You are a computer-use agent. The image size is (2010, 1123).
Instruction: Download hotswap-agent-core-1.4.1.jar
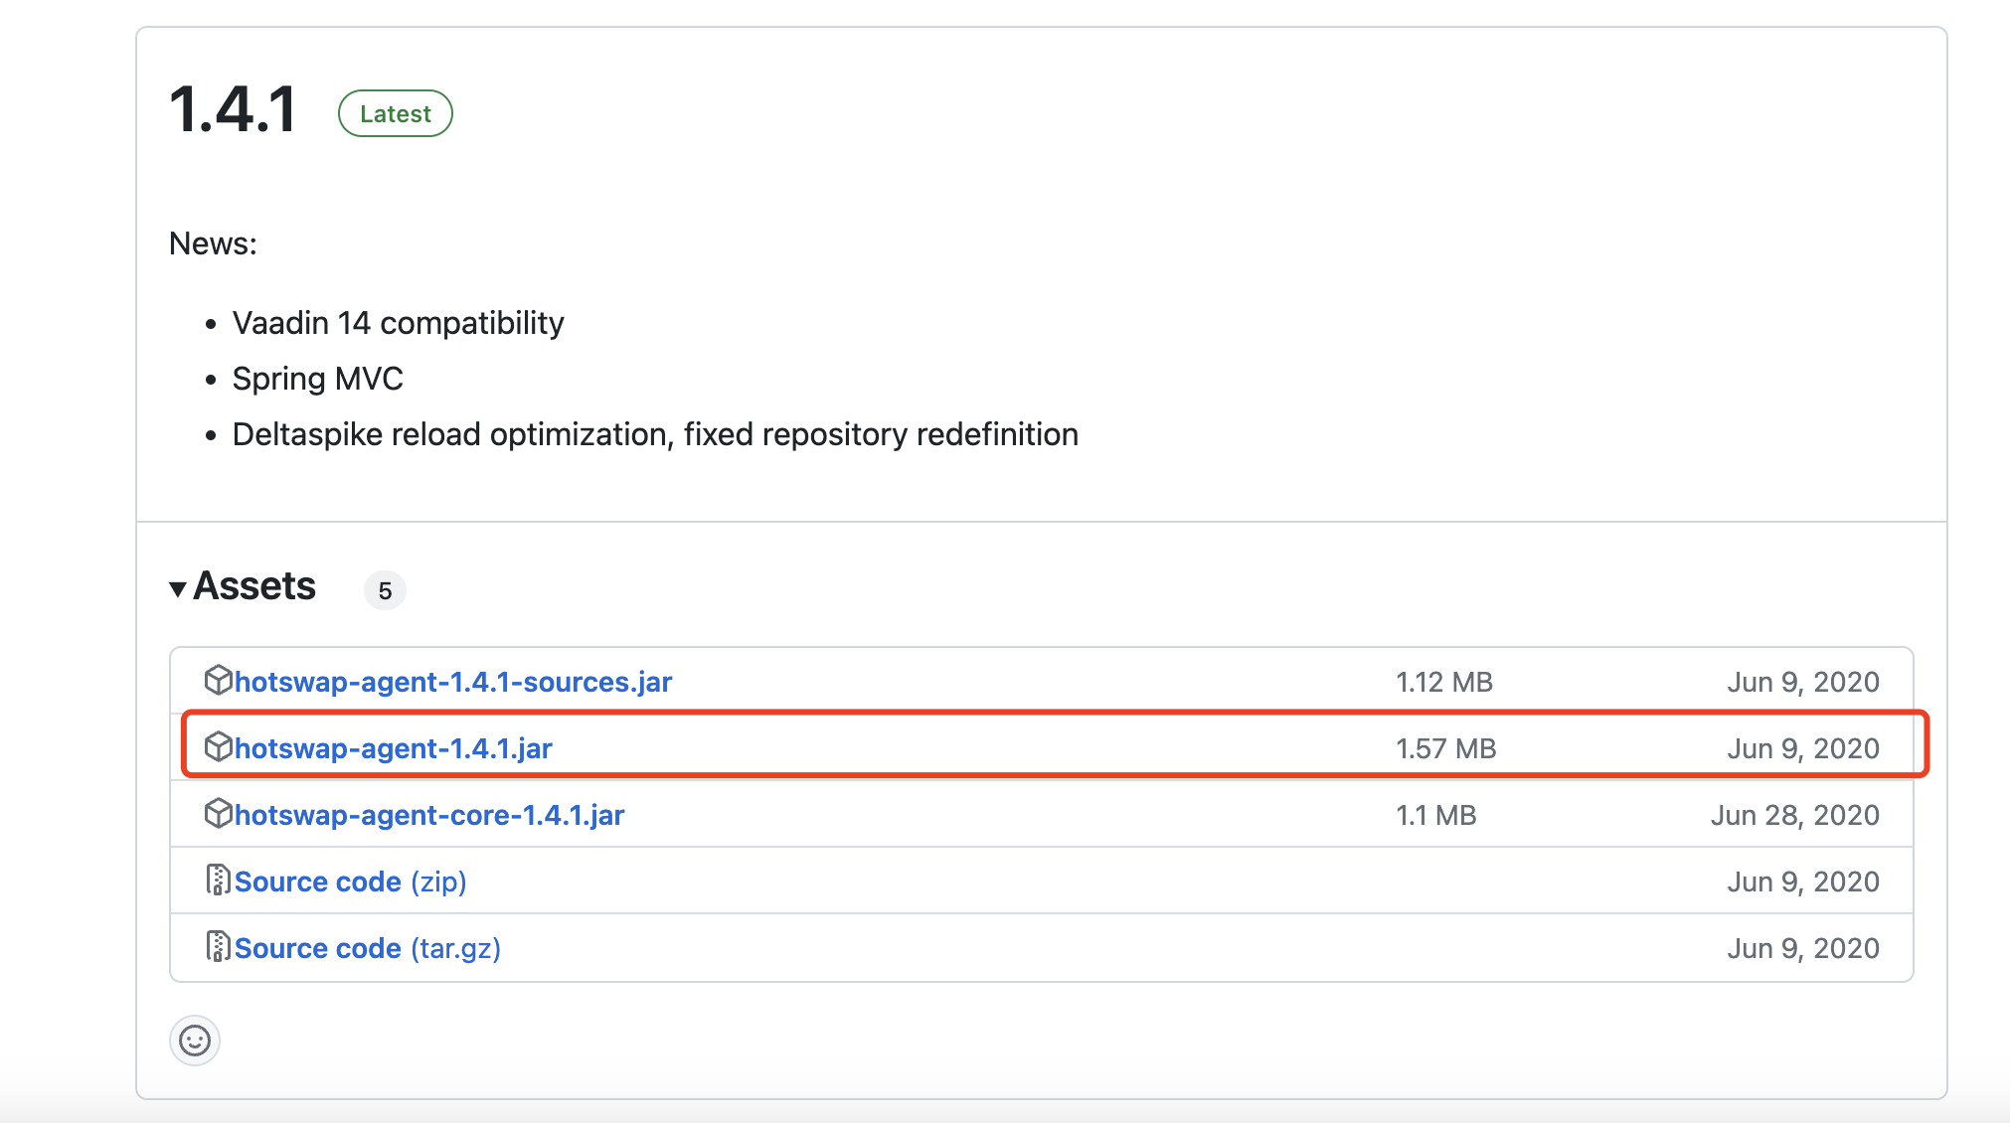coord(429,815)
